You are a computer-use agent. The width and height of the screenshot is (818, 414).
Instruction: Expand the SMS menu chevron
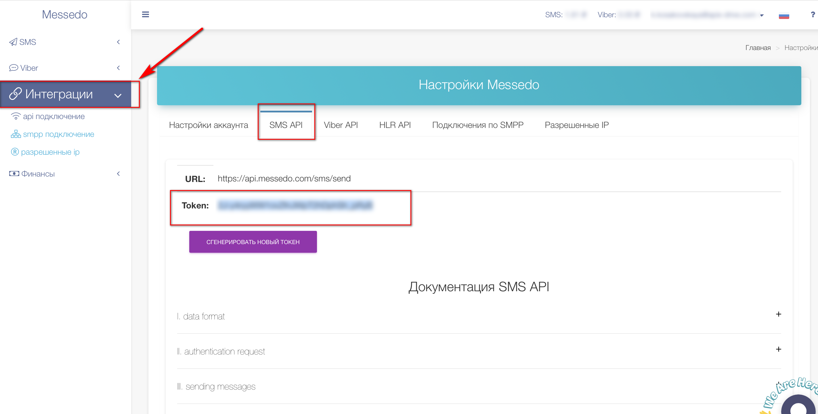tap(118, 42)
